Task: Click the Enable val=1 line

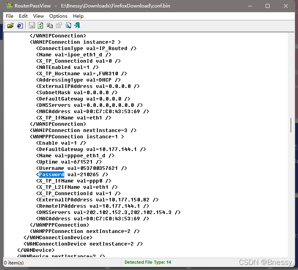Action: pos(61,143)
